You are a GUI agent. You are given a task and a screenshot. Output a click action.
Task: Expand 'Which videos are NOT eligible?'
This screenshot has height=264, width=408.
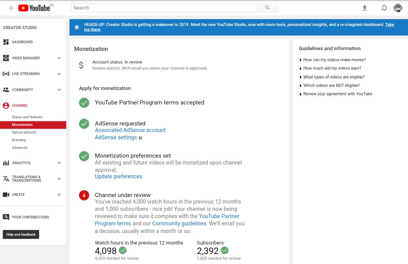coord(330,85)
